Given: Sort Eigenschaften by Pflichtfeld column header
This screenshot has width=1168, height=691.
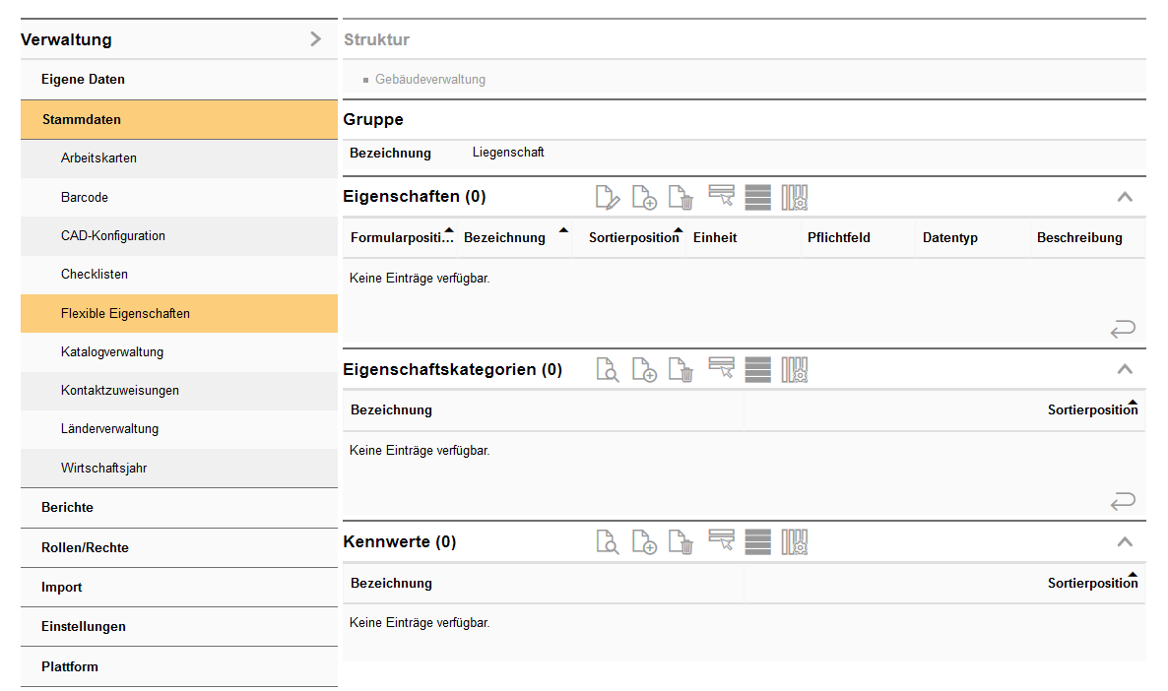Looking at the screenshot, I should (838, 237).
